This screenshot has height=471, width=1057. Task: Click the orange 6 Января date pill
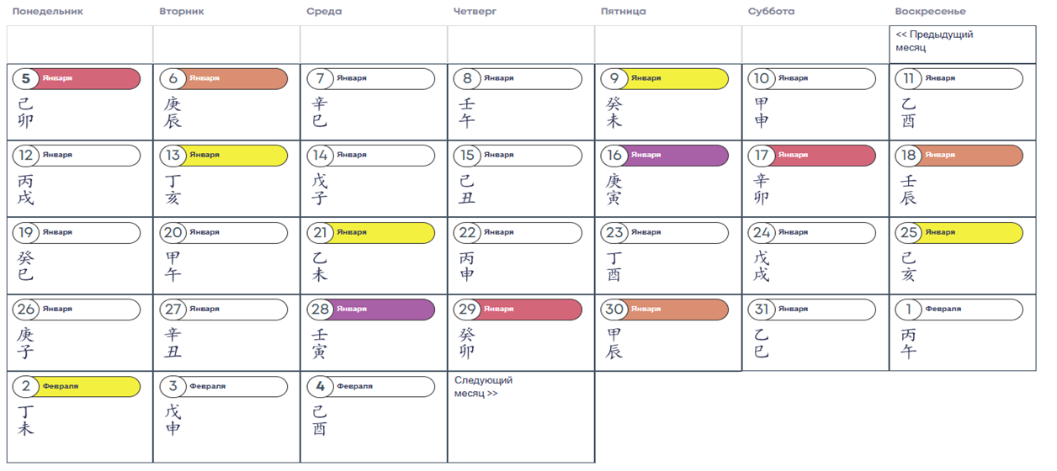tap(224, 79)
